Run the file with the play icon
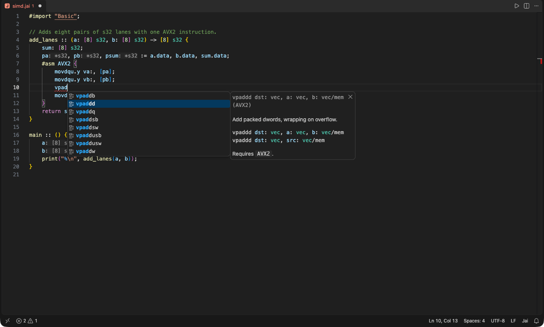Viewport: 544px width, 327px height. tap(516, 6)
